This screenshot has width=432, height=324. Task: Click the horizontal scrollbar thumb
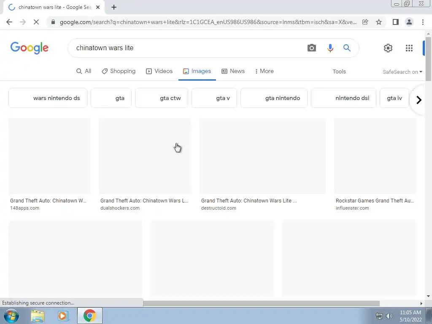[x=261, y=303]
